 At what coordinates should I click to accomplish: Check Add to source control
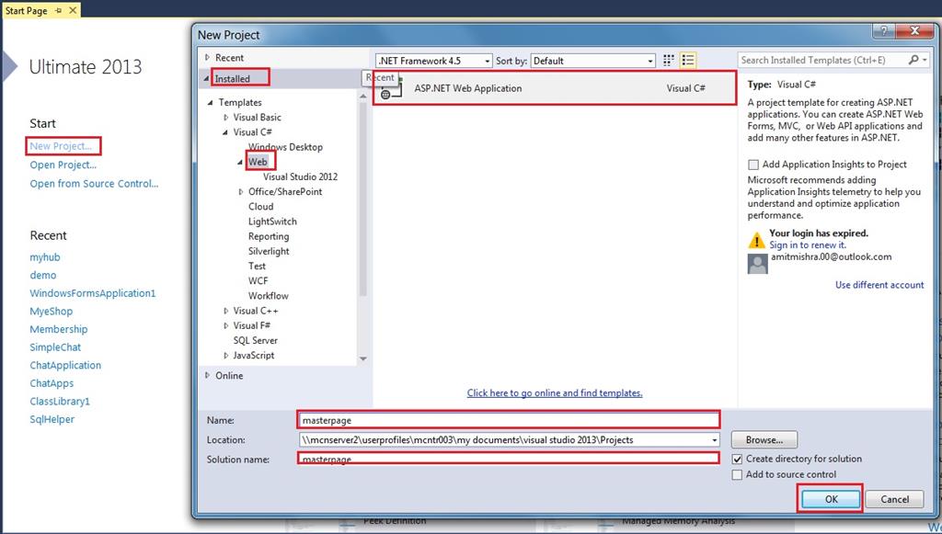click(x=737, y=474)
